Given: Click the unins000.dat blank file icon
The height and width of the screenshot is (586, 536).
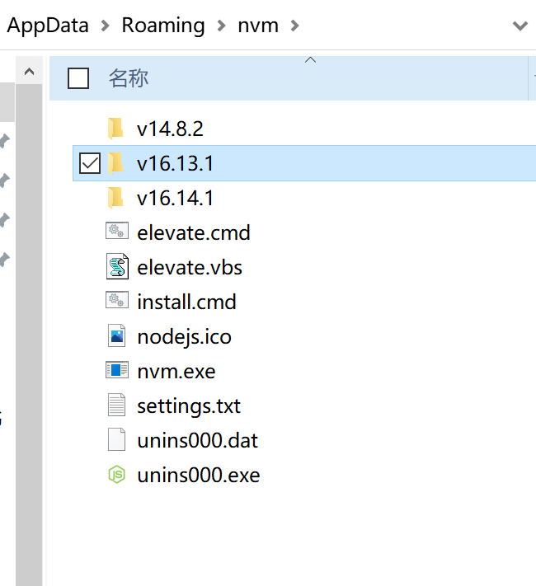Looking at the screenshot, I should (117, 439).
